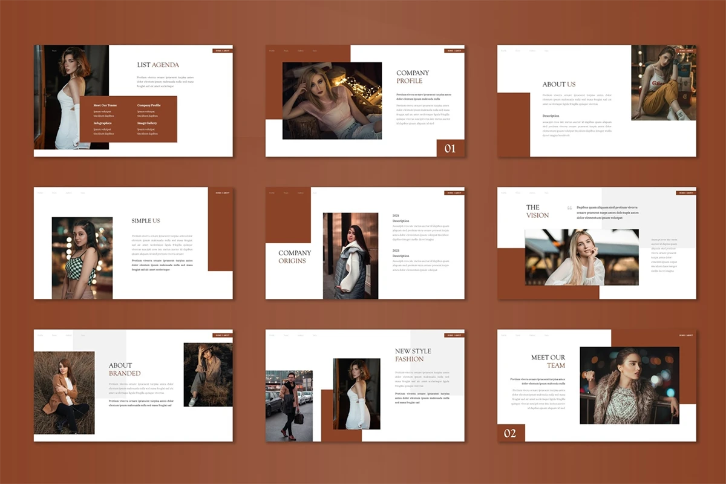Click the Home | About tag on The Vision slide
Screen dimensions: 726x484
(685, 193)
